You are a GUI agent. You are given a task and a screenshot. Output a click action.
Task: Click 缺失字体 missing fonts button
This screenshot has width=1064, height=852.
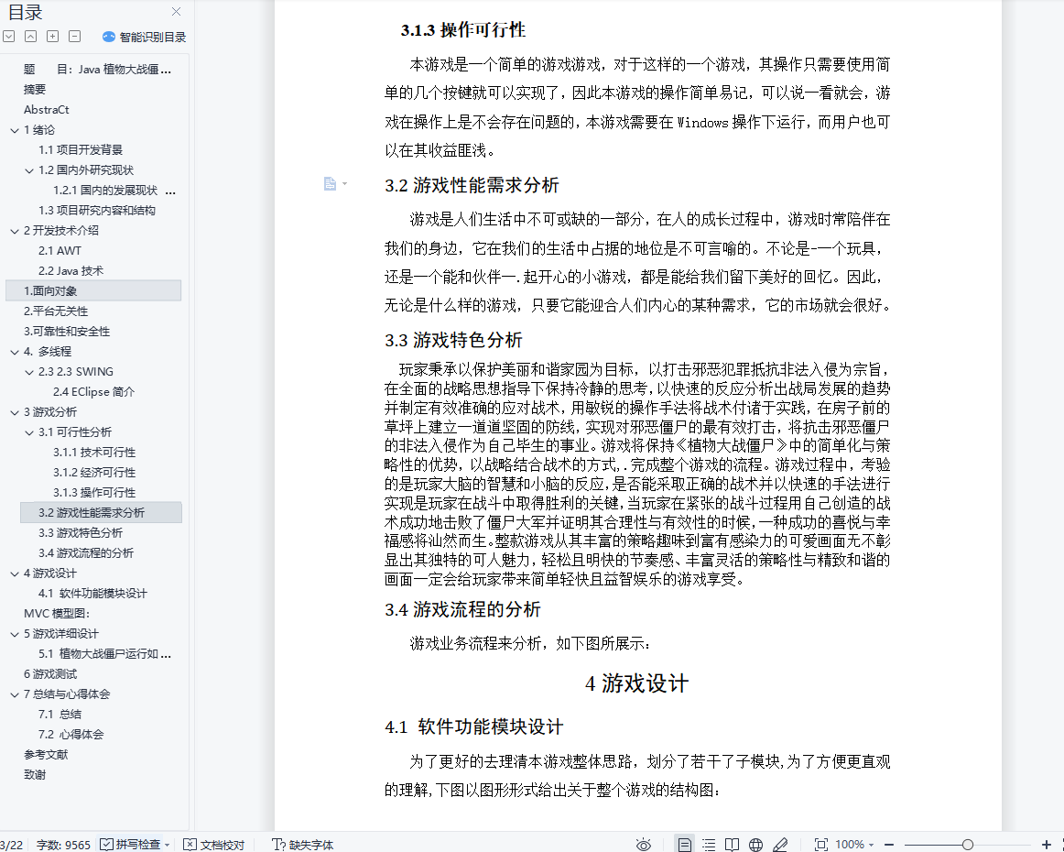(x=302, y=845)
